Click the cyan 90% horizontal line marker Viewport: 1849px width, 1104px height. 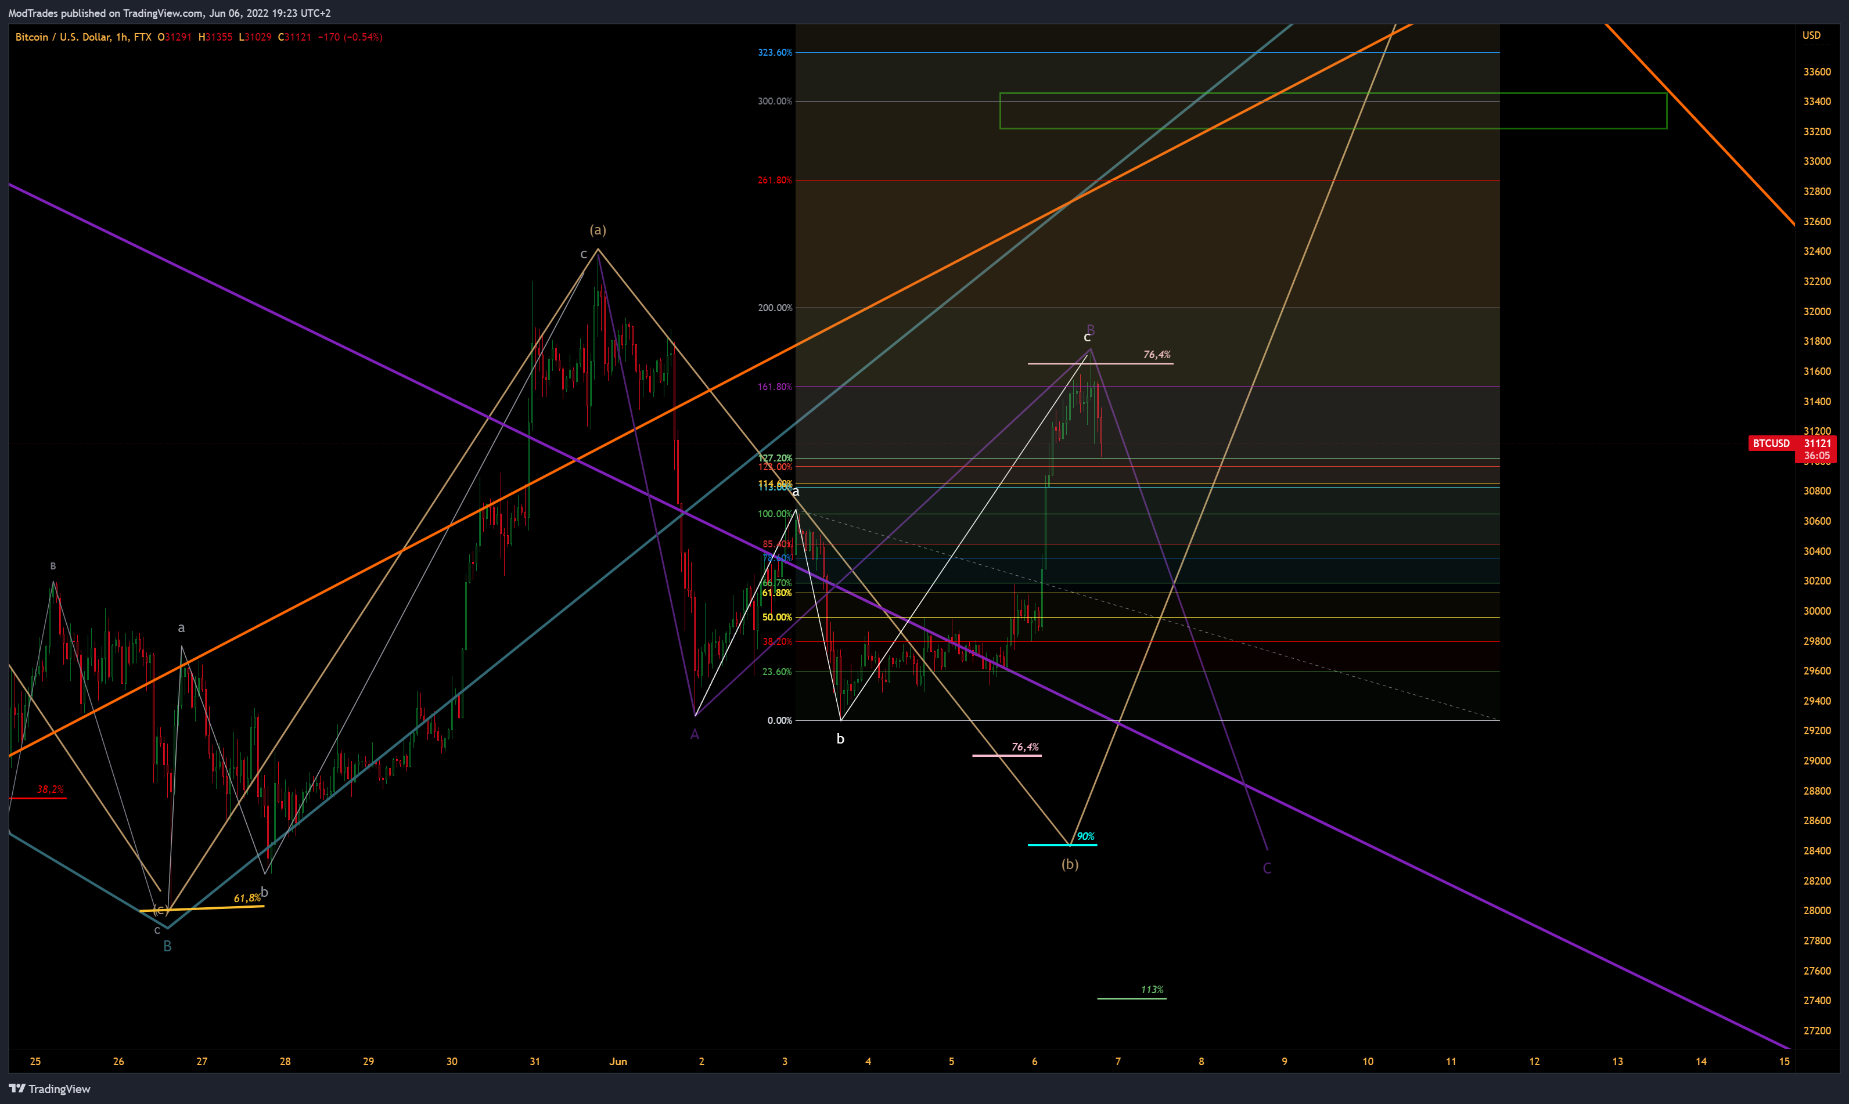(1062, 845)
